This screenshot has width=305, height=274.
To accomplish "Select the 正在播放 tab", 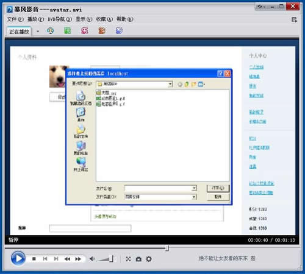I will click(x=19, y=32).
